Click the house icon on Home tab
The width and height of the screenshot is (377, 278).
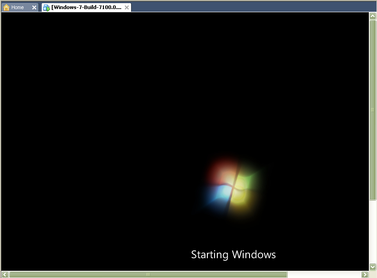pyautogui.click(x=6, y=7)
